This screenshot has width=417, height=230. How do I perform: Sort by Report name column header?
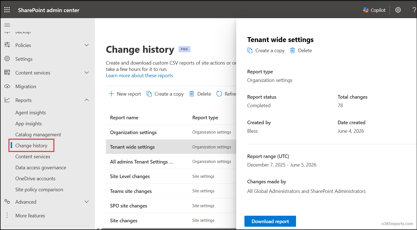(x=124, y=117)
